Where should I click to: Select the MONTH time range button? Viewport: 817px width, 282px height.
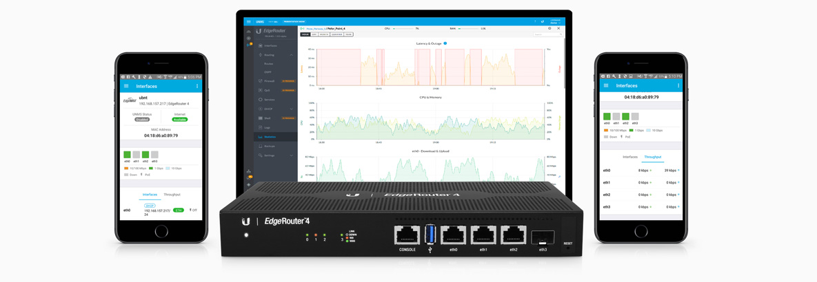pyautogui.click(x=324, y=34)
